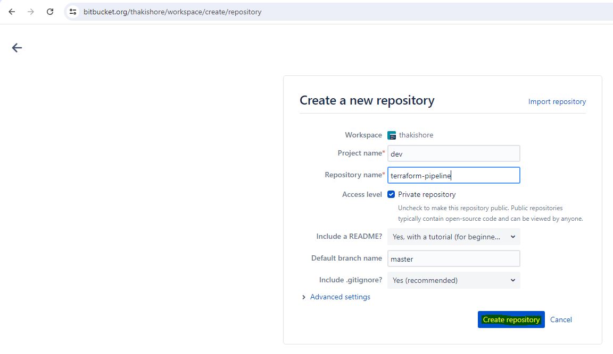613x354 pixels.
Task: Click the browser back arrow button
Action: pyautogui.click(x=12, y=12)
